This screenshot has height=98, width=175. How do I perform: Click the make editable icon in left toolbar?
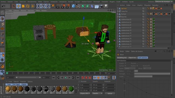point(2,13)
